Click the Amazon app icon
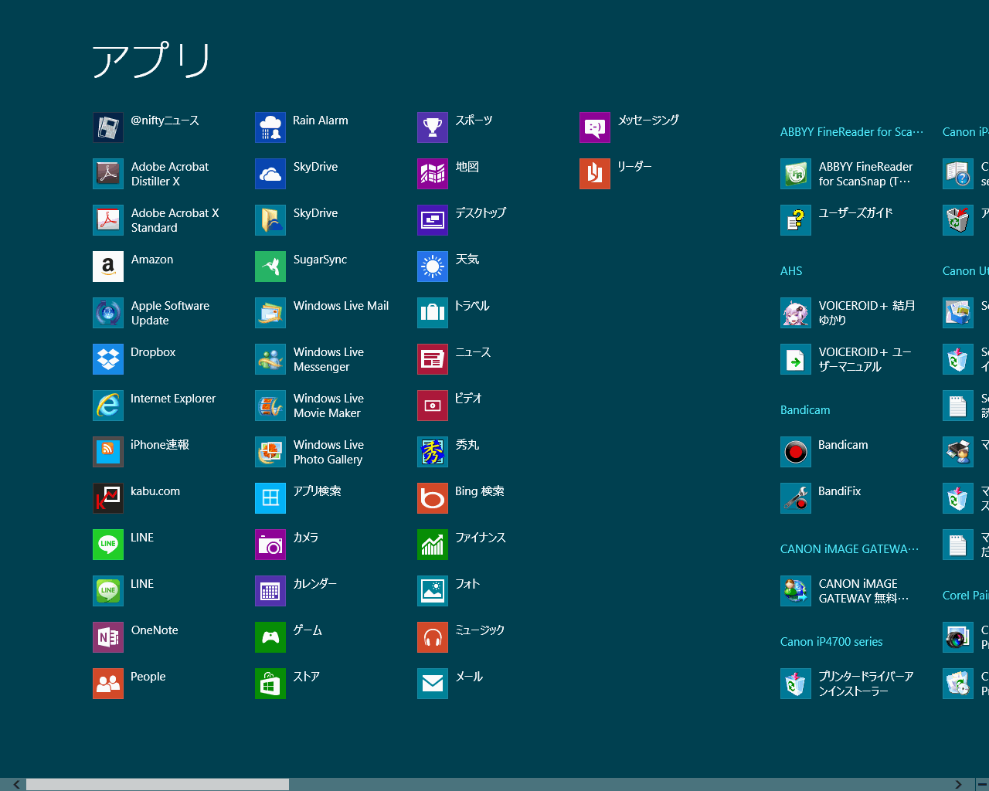Viewport: 989px width, 791px height. 108,266
